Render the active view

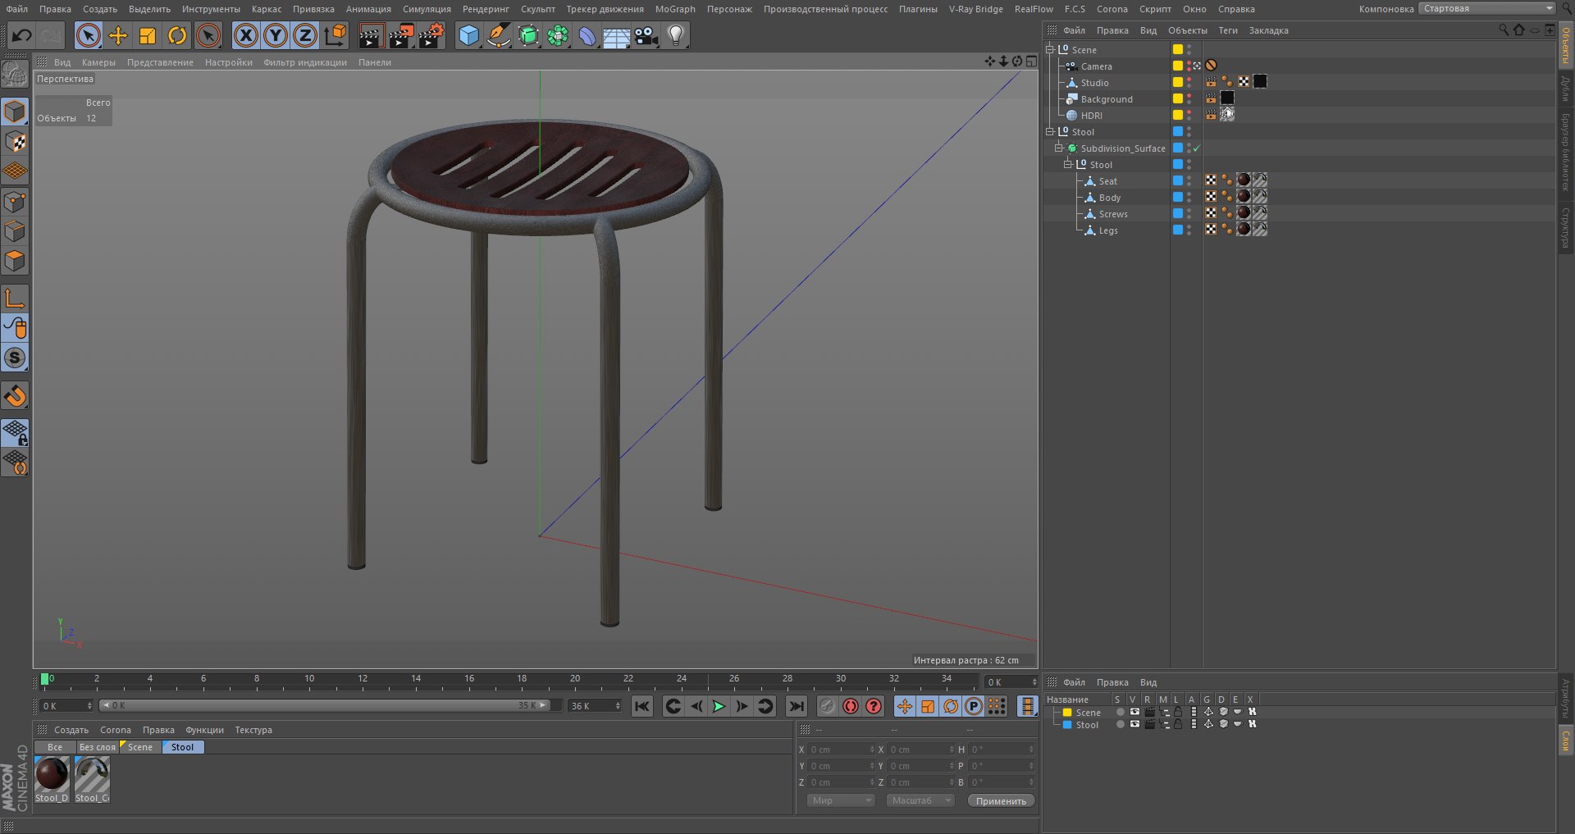371,36
